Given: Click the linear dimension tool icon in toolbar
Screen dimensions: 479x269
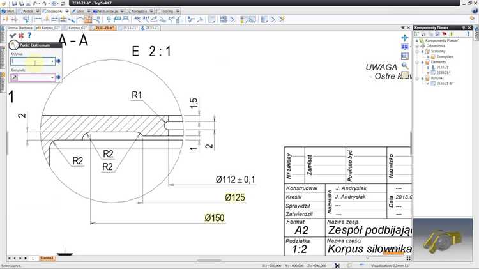Looking at the screenshot, I should 38,20.
